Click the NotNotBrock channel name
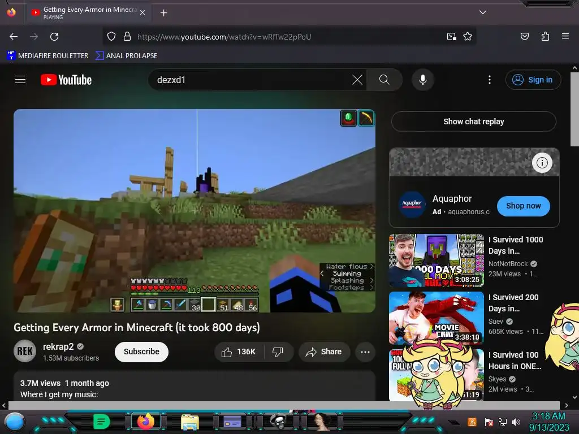 pyautogui.click(x=508, y=263)
